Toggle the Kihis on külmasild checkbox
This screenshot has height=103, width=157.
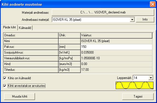[x=5, y=78]
